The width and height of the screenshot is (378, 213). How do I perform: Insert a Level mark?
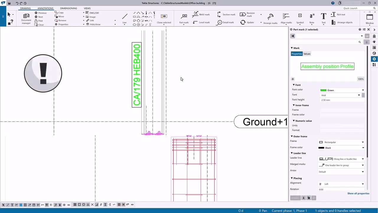(x=201, y=22)
